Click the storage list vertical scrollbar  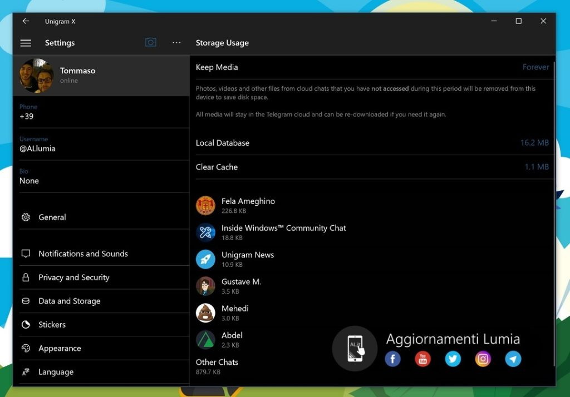tap(554, 214)
